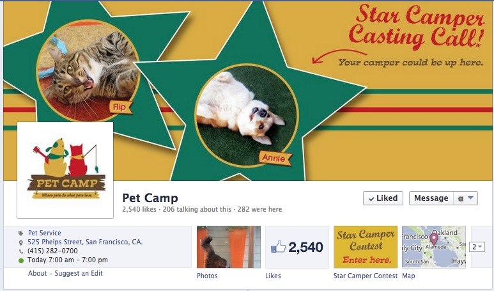Image resolution: width=494 pixels, height=291 pixels.
Task: Open the Pet Service category link
Action: (45, 233)
